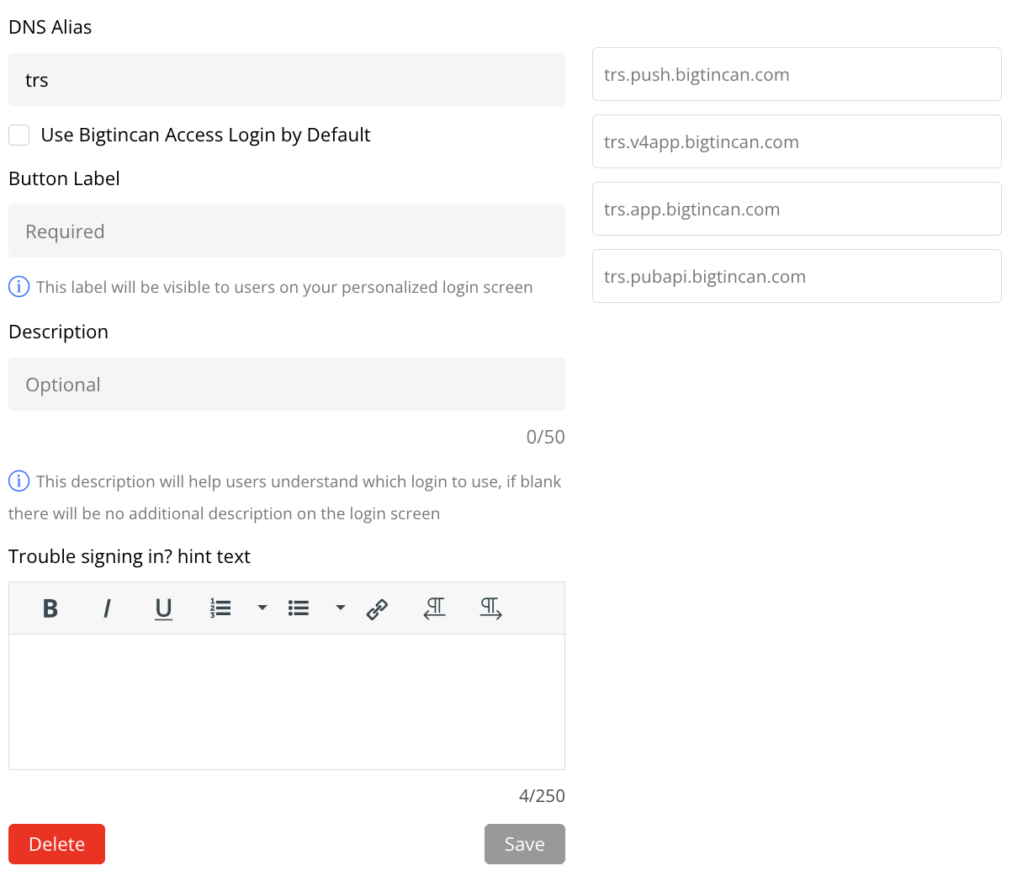Select the trs.push.bigtincan.com field
This screenshot has height=887, width=1033.
tap(797, 74)
